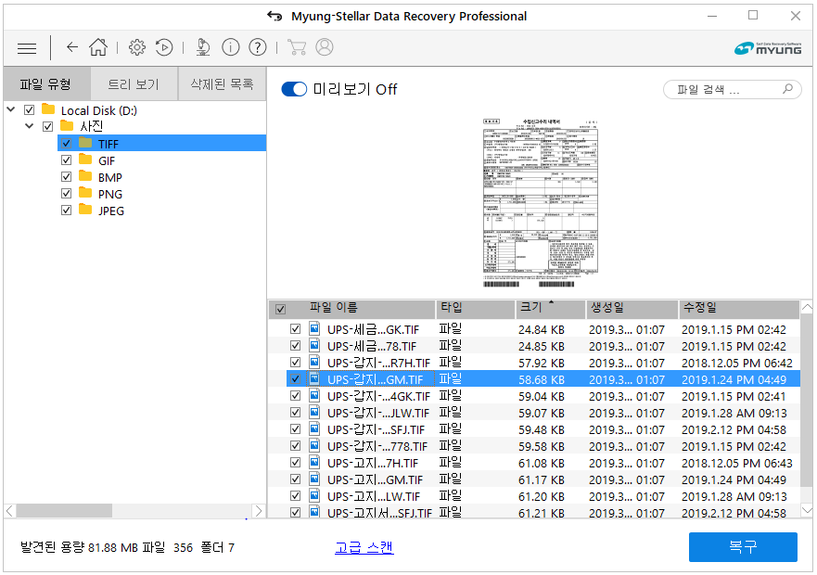Image resolution: width=817 pixels, height=575 pixels.
Task: Click file icon of UPS-고지...GM.TIF
Action: coord(314,479)
